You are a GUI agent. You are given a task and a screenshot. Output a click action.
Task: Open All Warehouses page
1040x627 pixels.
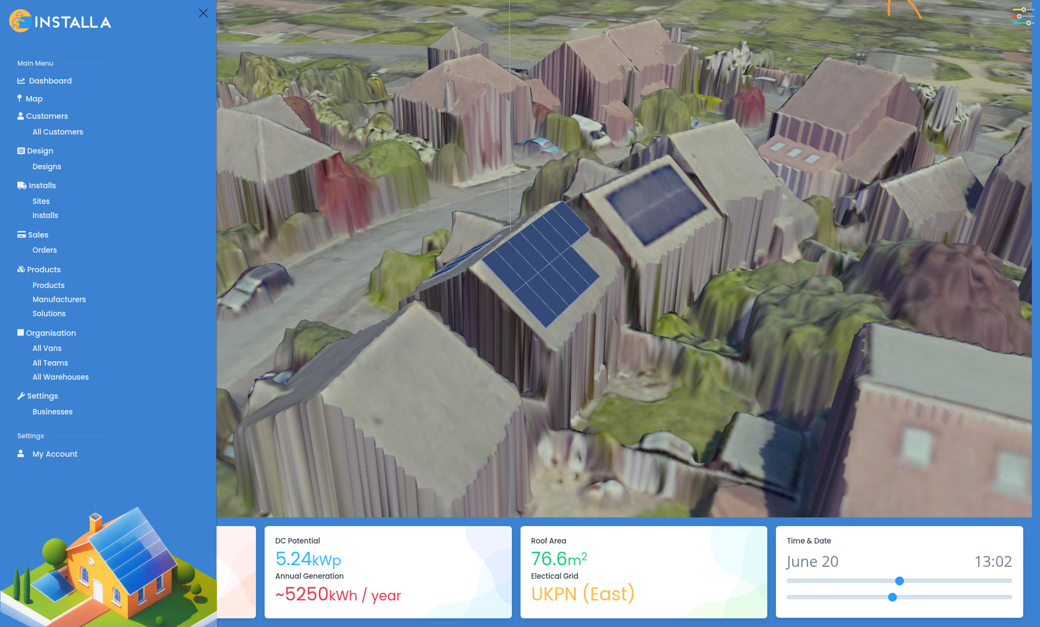tap(60, 377)
